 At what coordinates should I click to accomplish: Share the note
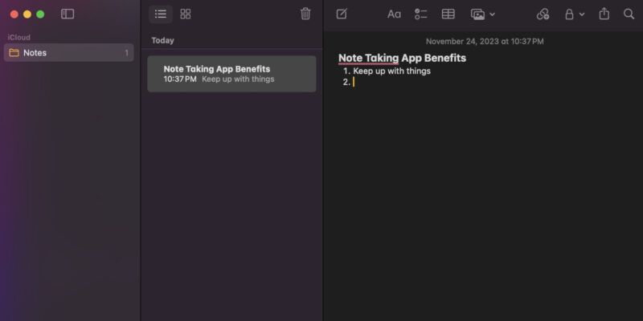604,14
